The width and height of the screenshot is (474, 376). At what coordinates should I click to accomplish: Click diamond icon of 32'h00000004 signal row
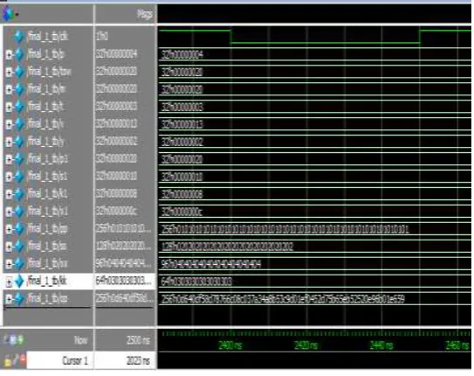(x=19, y=54)
